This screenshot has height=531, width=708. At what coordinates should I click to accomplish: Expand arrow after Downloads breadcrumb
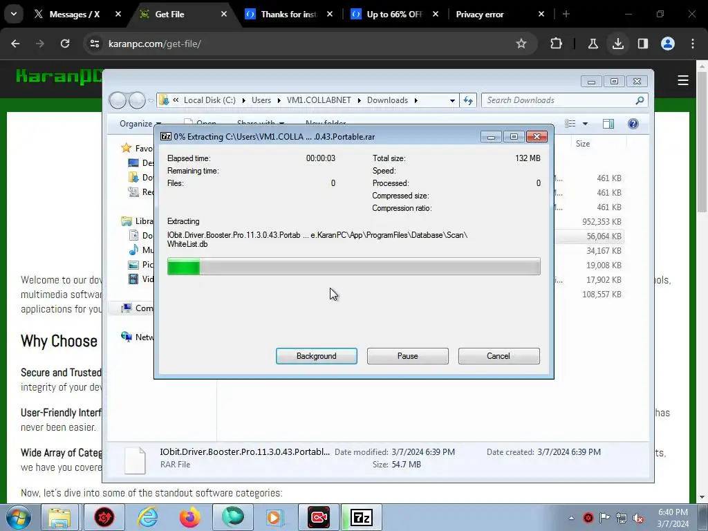pos(416,100)
